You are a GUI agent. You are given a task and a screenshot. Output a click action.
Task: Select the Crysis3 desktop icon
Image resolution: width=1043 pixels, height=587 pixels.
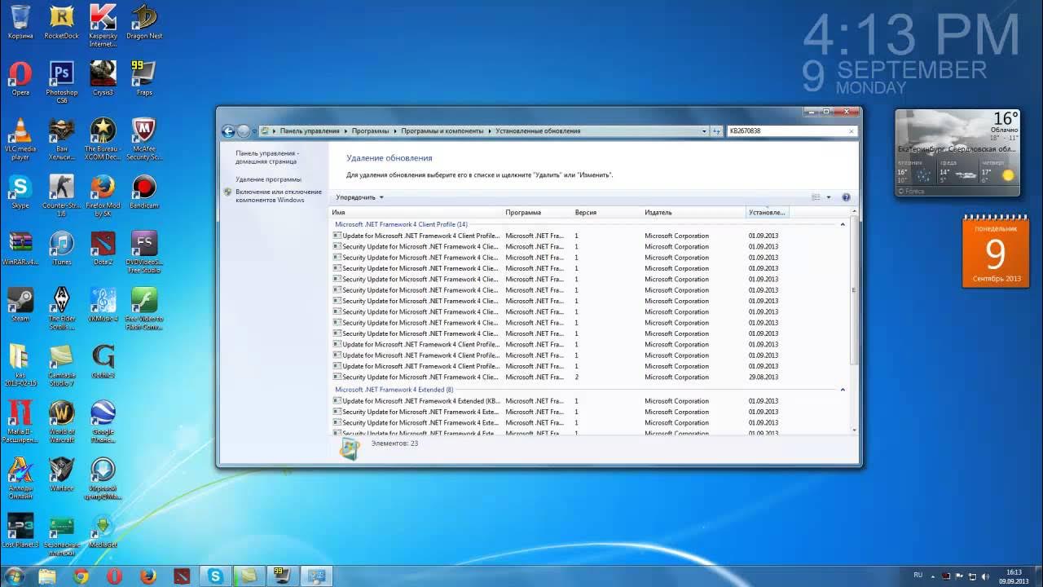tap(103, 78)
